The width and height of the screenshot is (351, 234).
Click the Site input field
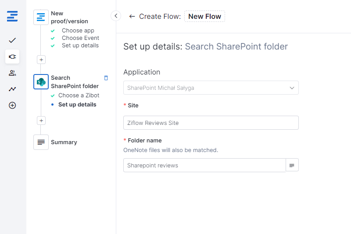tap(211, 123)
